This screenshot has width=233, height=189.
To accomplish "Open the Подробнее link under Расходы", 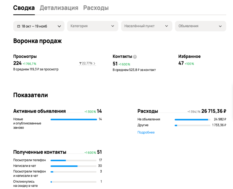I will coord(146,132).
